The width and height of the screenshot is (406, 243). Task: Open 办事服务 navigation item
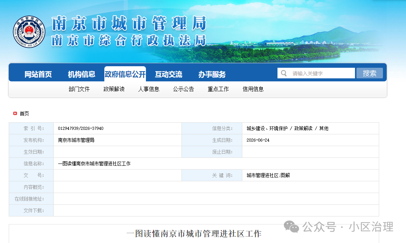[212, 75]
